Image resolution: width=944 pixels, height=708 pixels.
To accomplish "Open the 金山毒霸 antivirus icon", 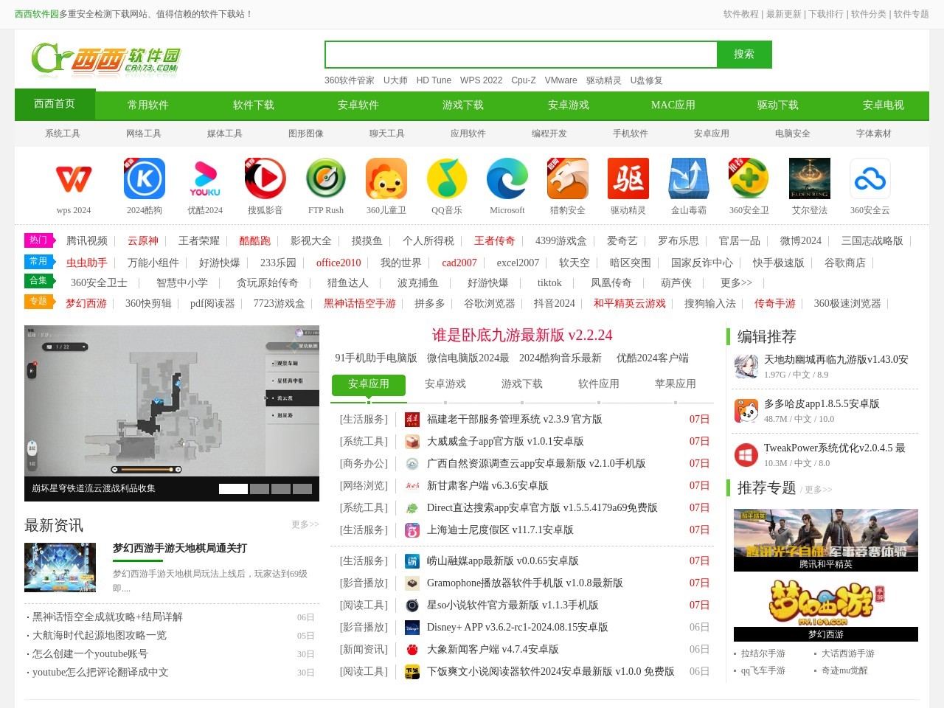I will click(688, 178).
